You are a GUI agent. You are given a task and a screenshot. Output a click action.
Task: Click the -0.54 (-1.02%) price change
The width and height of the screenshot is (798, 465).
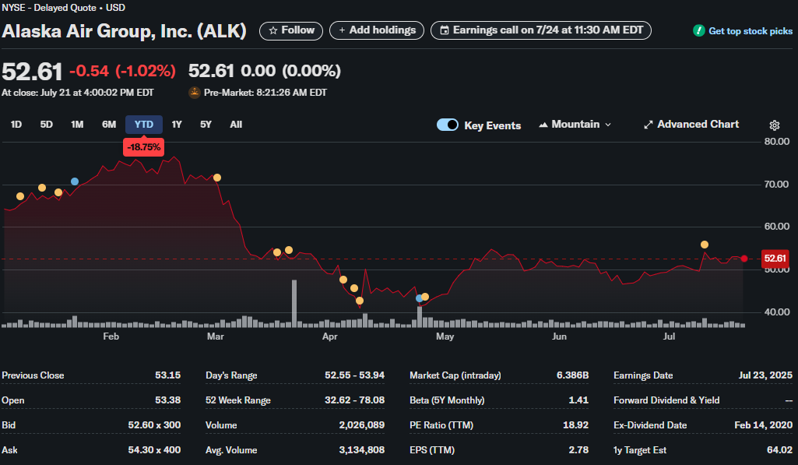tap(123, 71)
